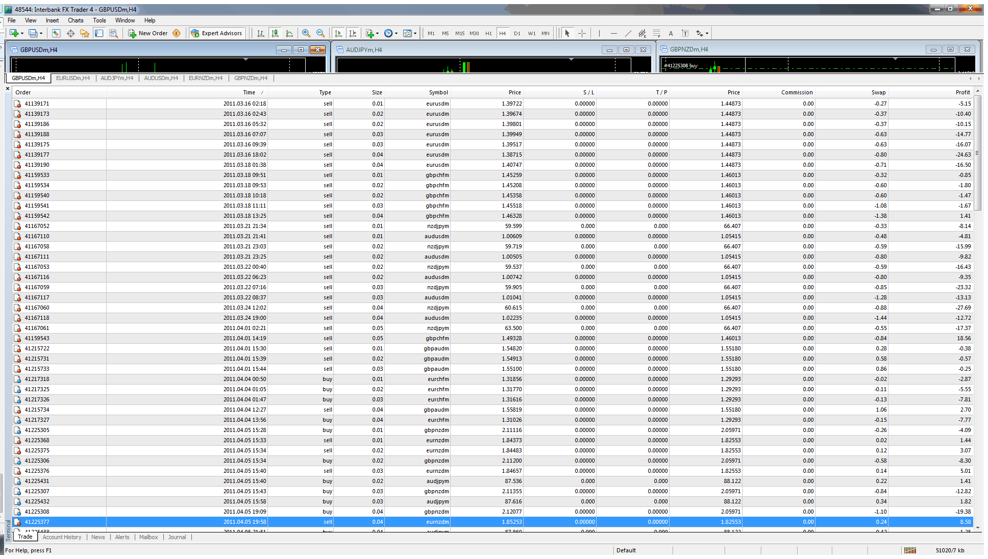Switch chart to line chart icon

[289, 33]
